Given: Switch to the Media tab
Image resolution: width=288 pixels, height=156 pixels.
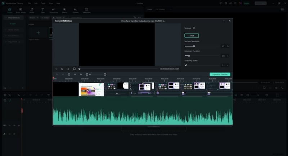Looking at the screenshot, I should [10, 11].
